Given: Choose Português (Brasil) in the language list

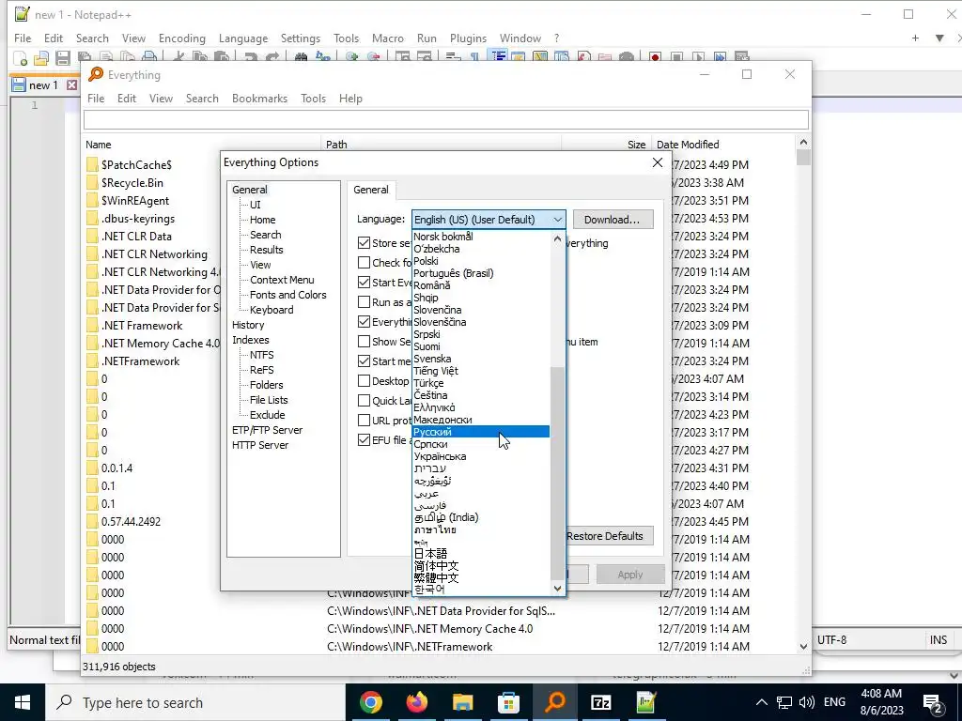Looking at the screenshot, I should coord(481,273).
